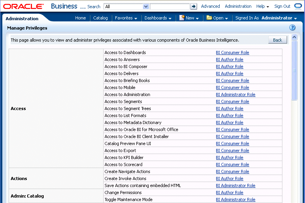Open role link for Oracle BI Client Installer

coord(233,136)
